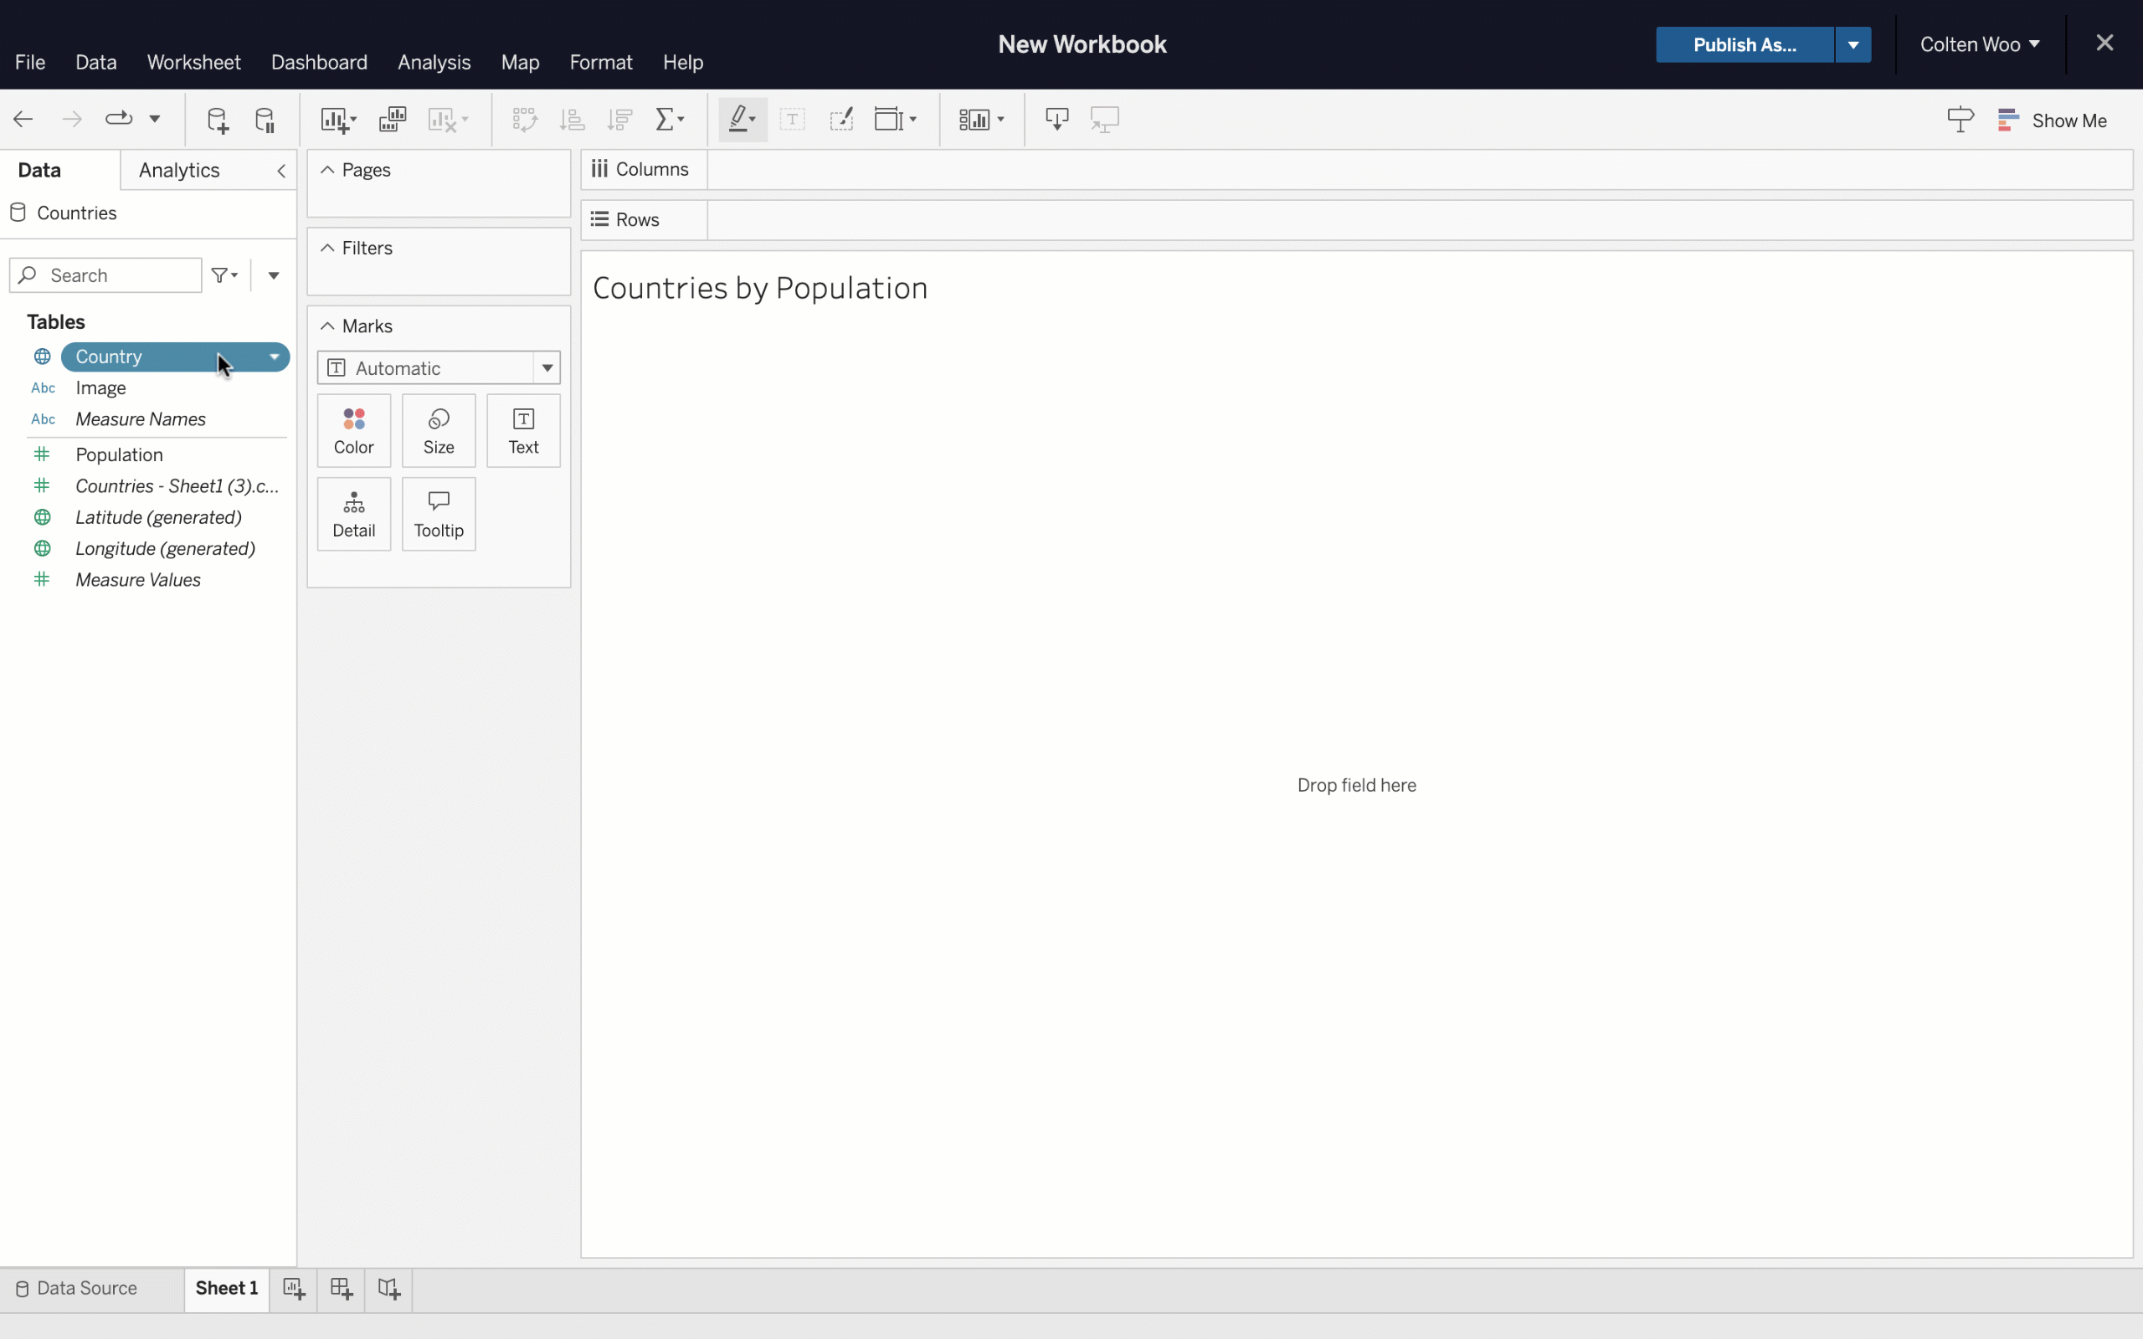Click the Swap Rows and Columns icon
Image resolution: width=2143 pixels, height=1339 pixels.
523,119
